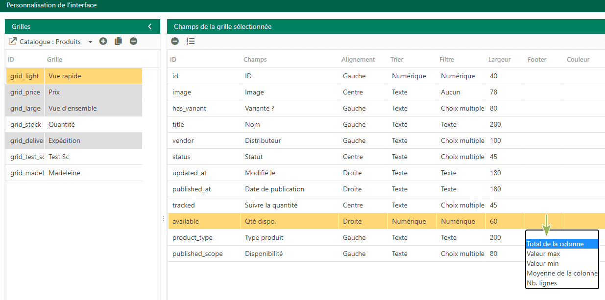Pick Moyenne de la colonne option
The width and height of the screenshot is (605, 300).
pos(562,273)
